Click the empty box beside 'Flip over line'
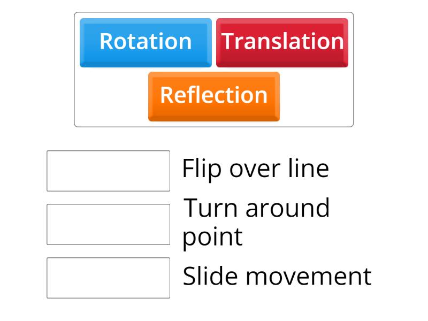428x321 pixels. [x=108, y=169]
